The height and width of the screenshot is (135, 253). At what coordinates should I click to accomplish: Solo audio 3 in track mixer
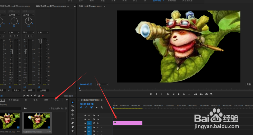tap(29, 36)
